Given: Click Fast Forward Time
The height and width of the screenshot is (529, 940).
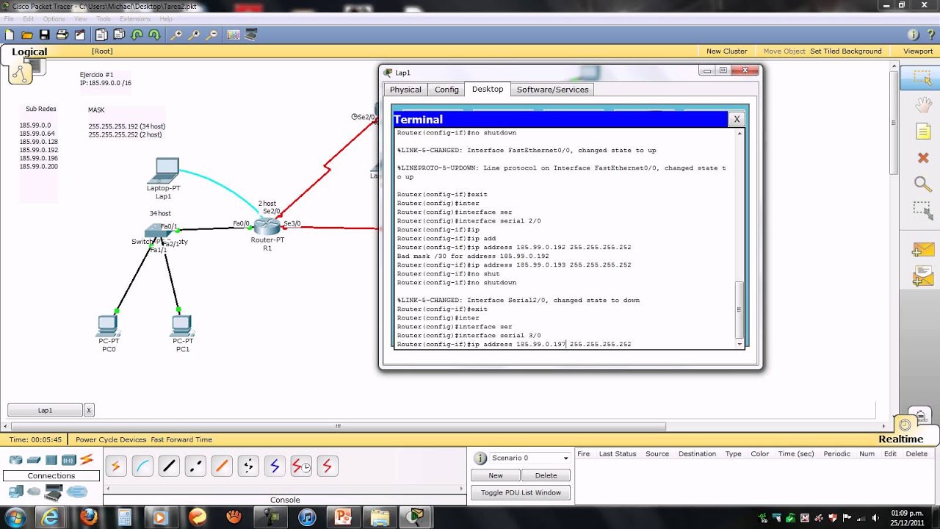Looking at the screenshot, I should (181, 439).
